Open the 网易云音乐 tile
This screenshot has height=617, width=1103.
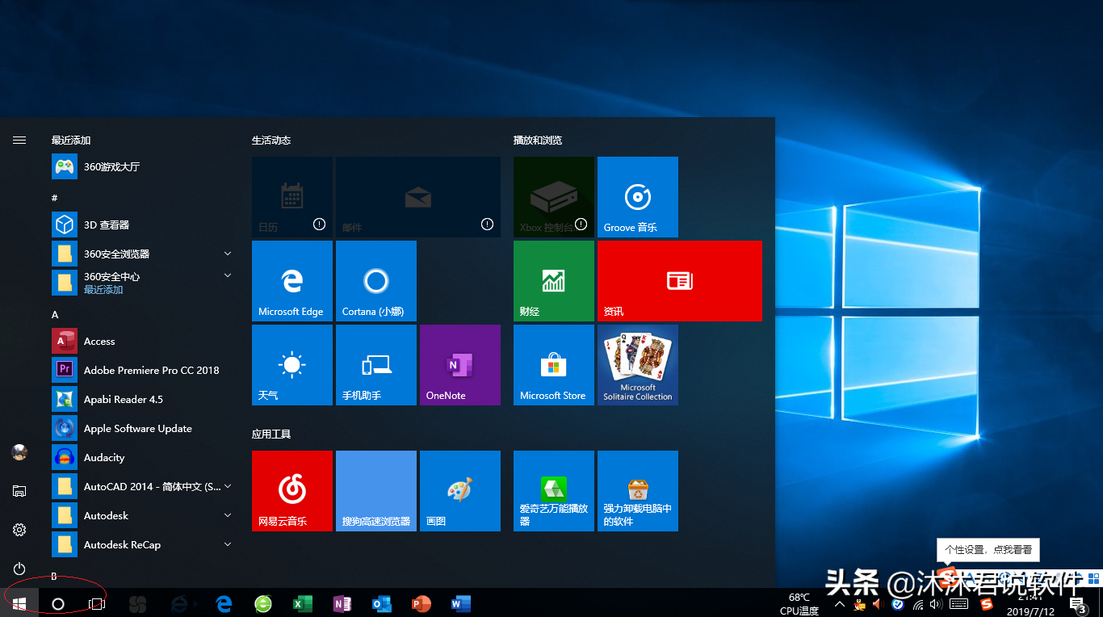pos(292,491)
